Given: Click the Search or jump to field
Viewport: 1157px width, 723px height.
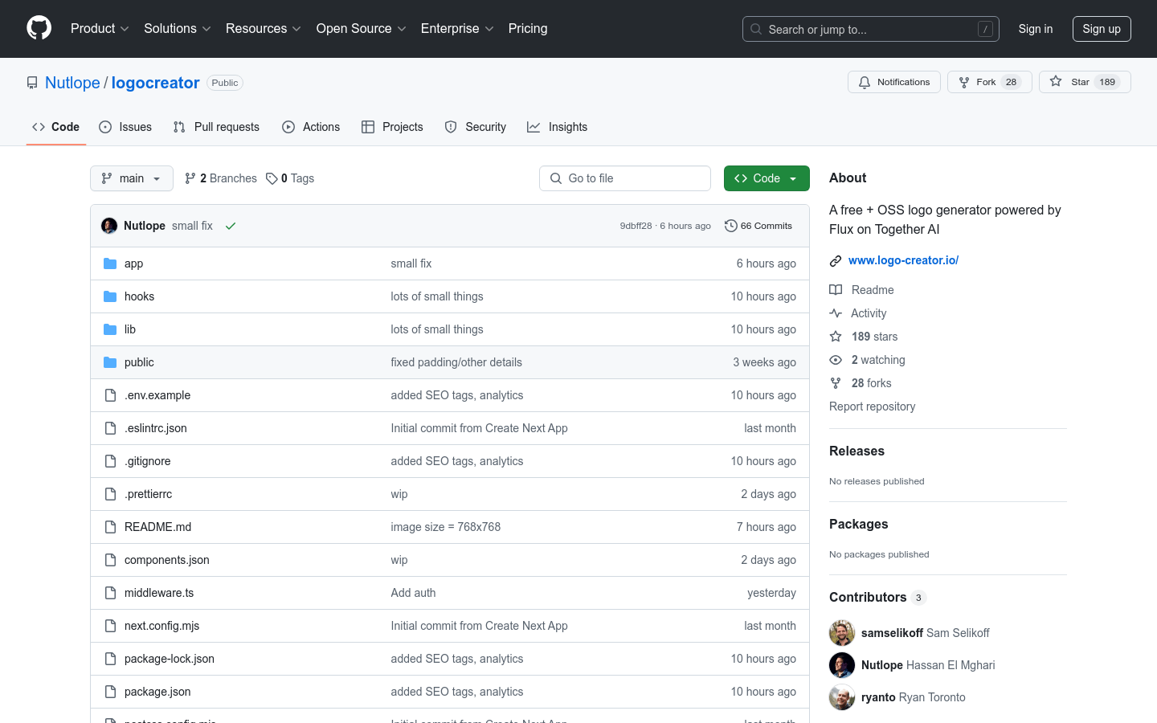Looking at the screenshot, I should [871, 29].
